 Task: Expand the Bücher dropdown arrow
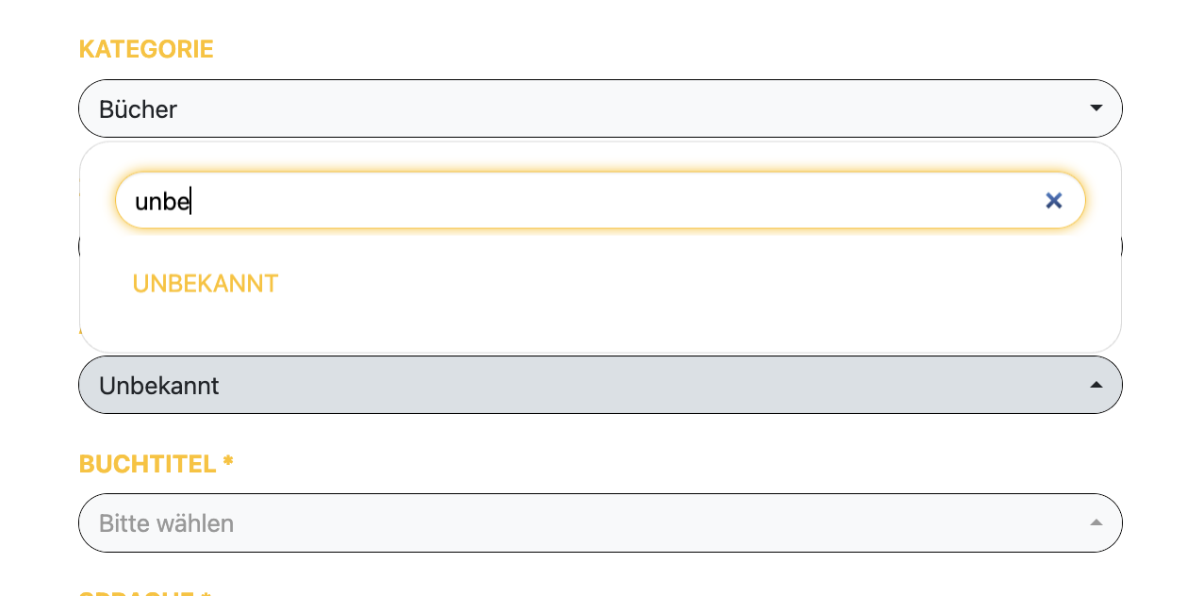coord(1096,108)
